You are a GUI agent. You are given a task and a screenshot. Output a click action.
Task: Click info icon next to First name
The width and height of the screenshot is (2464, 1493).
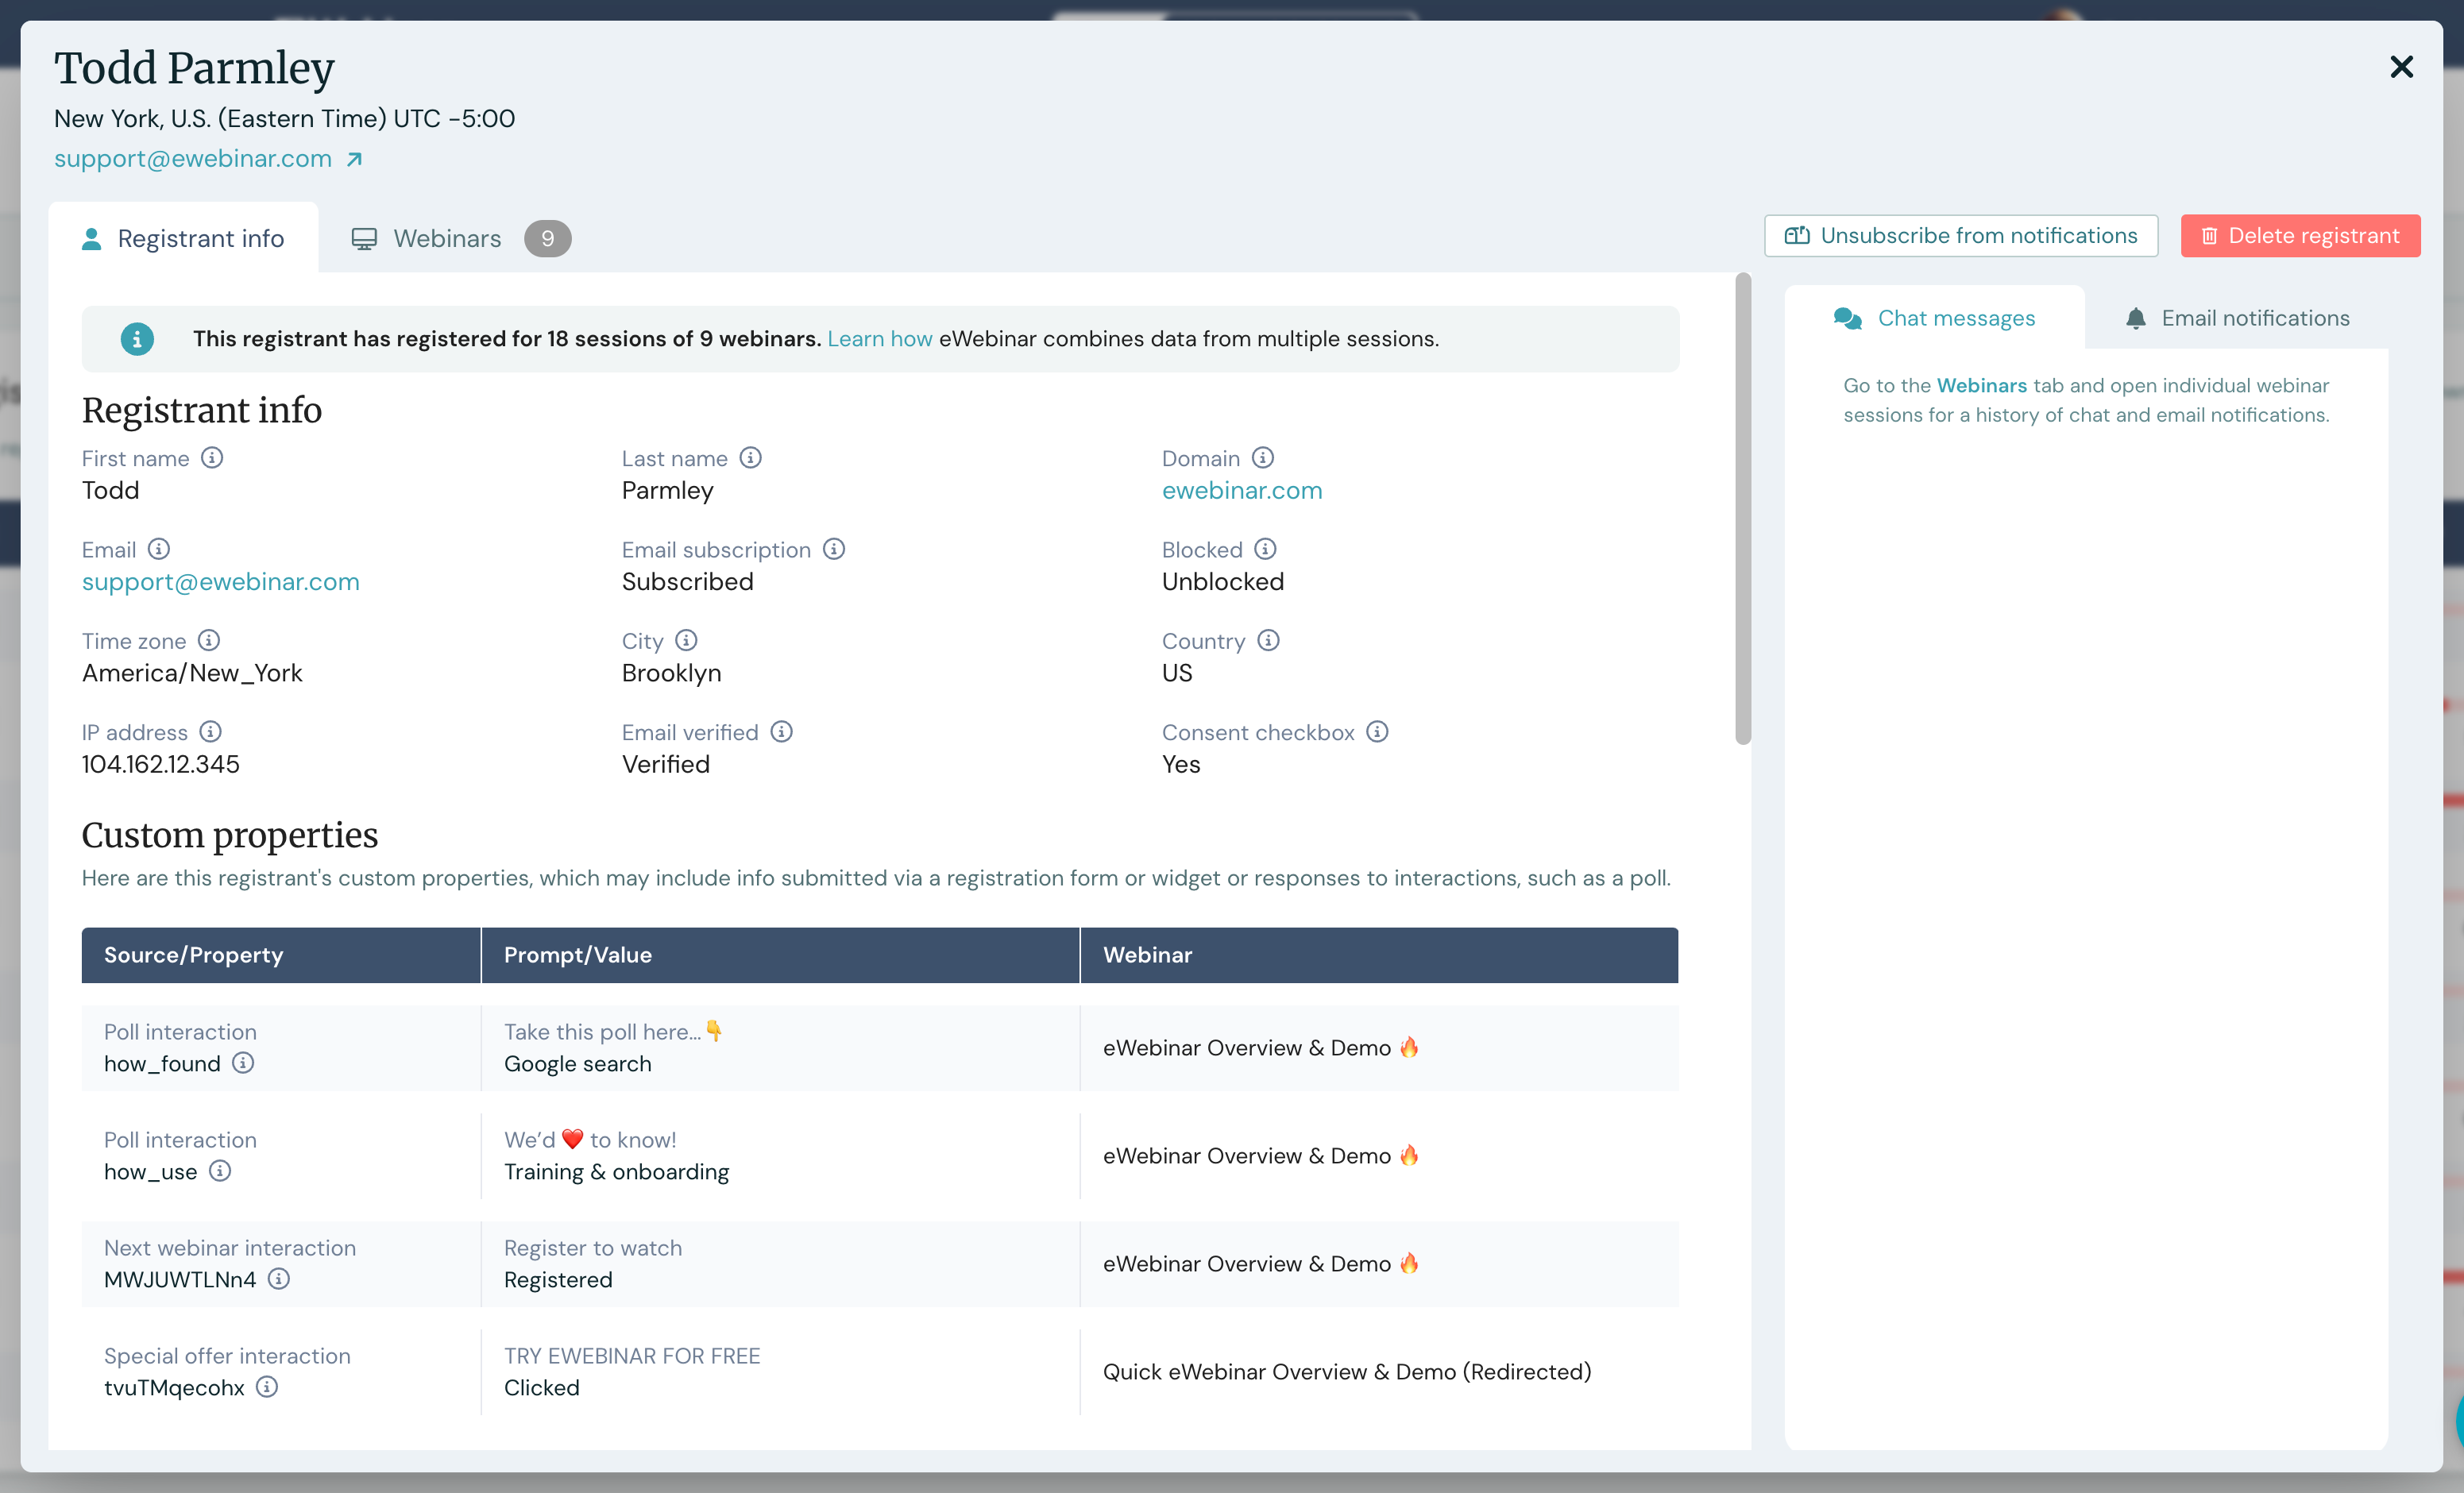pyautogui.click(x=212, y=458)
